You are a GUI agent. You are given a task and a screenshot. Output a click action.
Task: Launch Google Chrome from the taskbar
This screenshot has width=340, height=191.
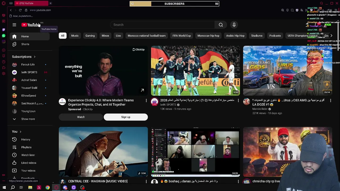48,188
